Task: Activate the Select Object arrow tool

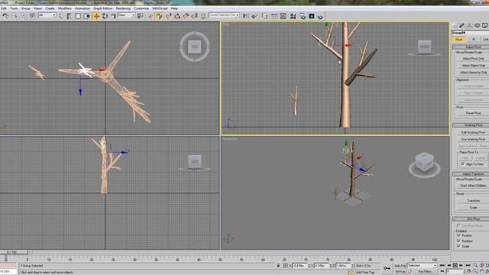Action: point(61,16)
